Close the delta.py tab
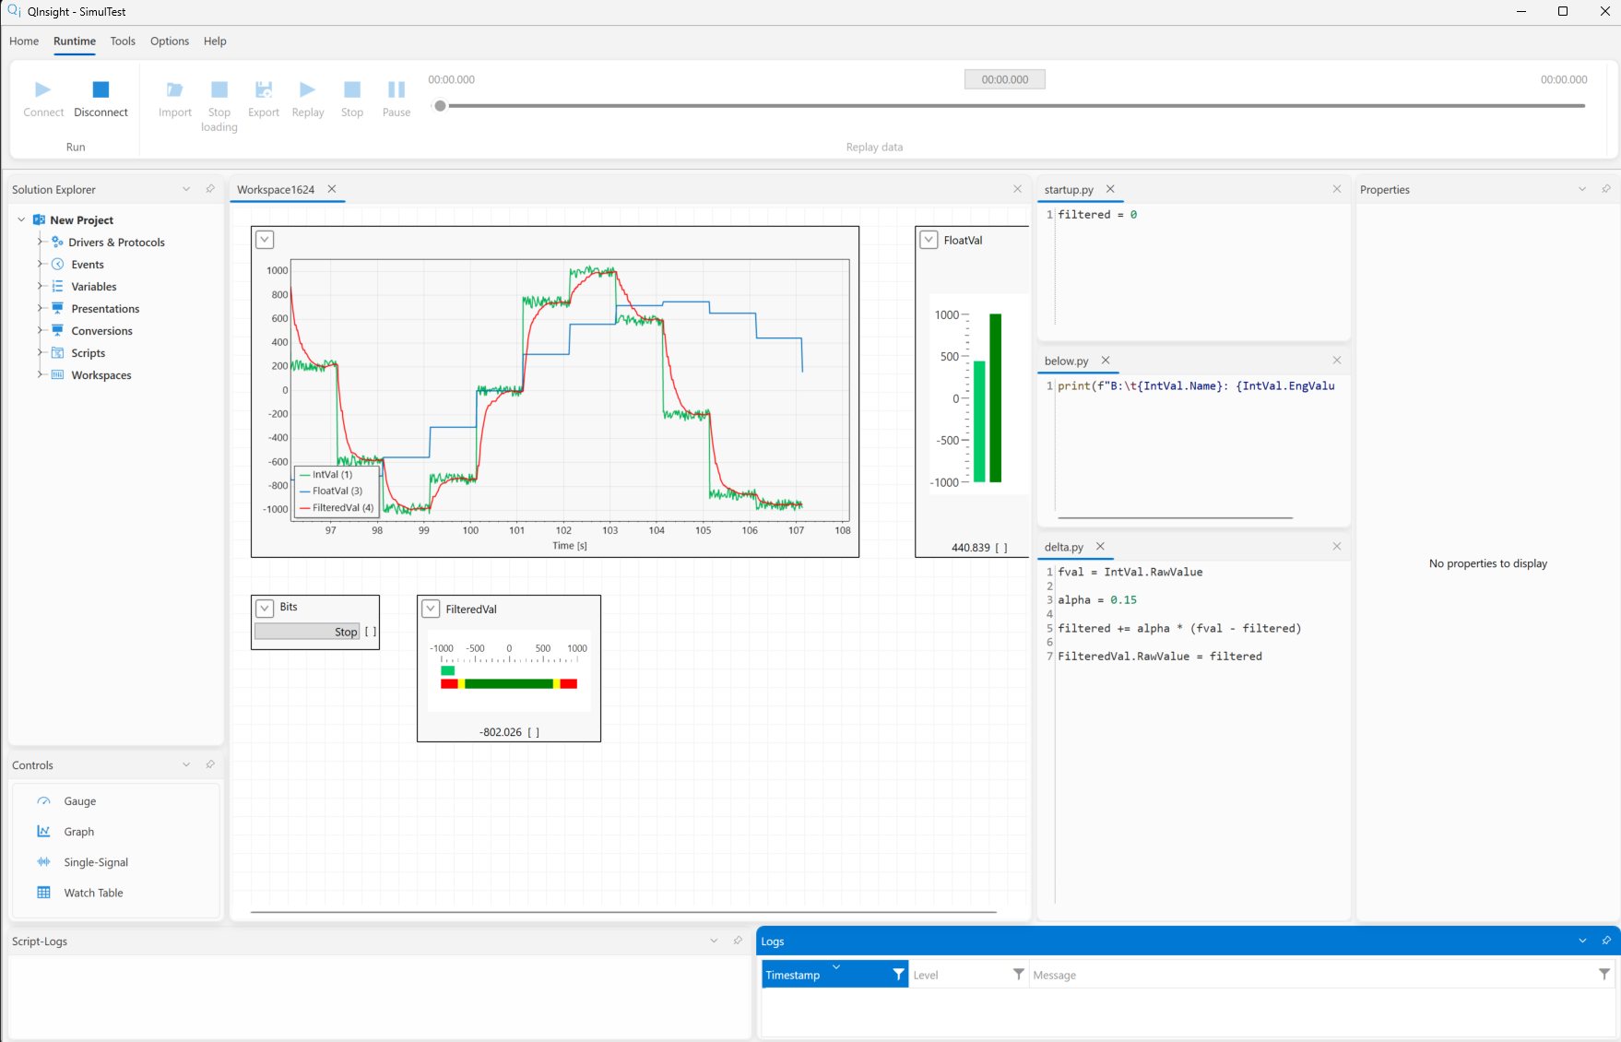The width and height of the screenshot is (1621, 1042). pos(1100,547)
